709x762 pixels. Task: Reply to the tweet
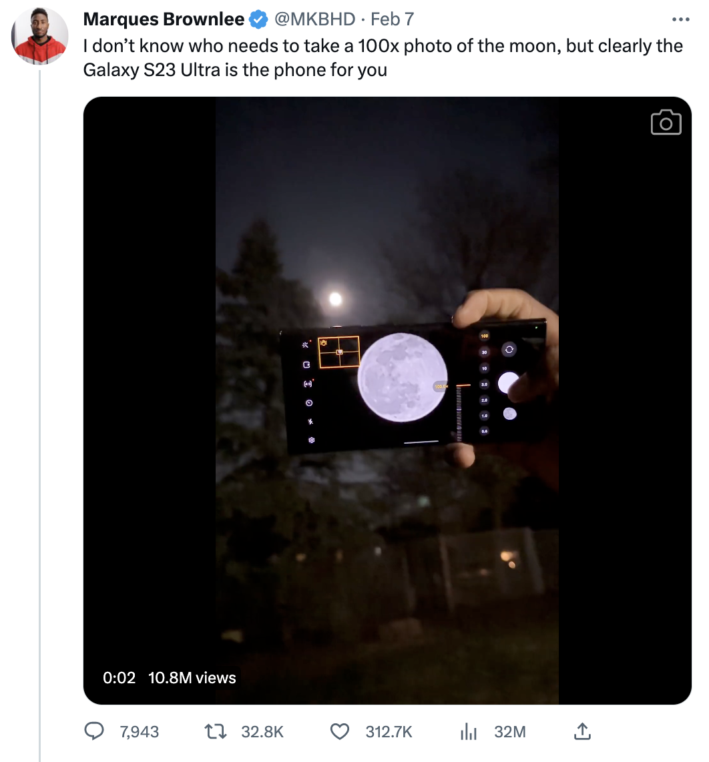point(94,731)
